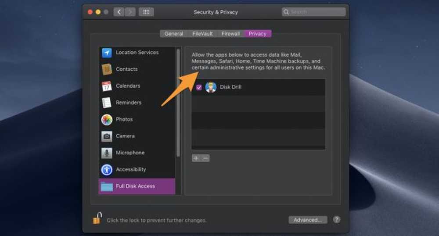
Task: Switch to the General tab
Action: coord(174,33)
